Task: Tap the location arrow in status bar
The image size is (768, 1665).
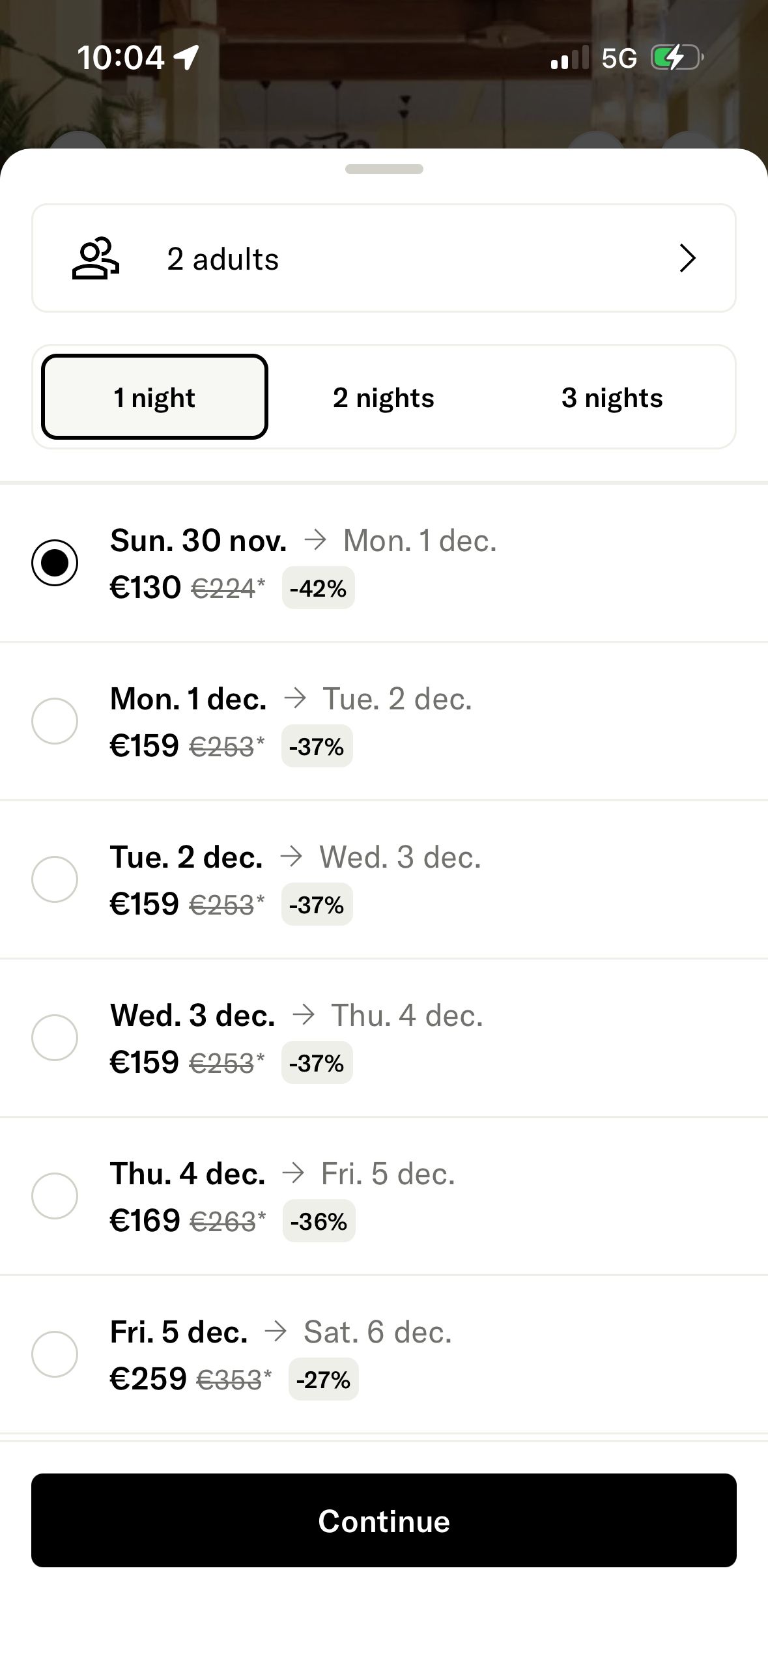Action: pos(187,57)
